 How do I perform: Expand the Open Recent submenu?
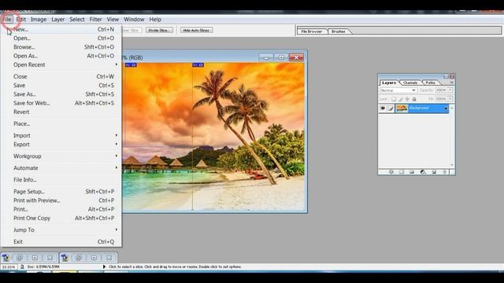(x=61, y=64)
